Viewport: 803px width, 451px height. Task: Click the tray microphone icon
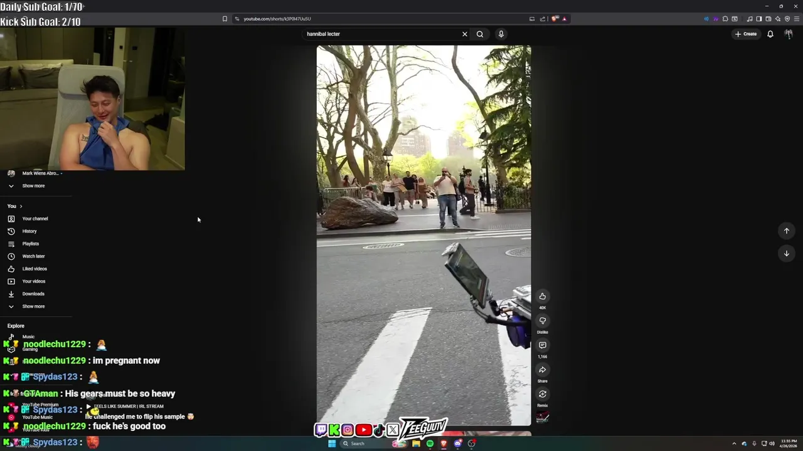(754, 443)
